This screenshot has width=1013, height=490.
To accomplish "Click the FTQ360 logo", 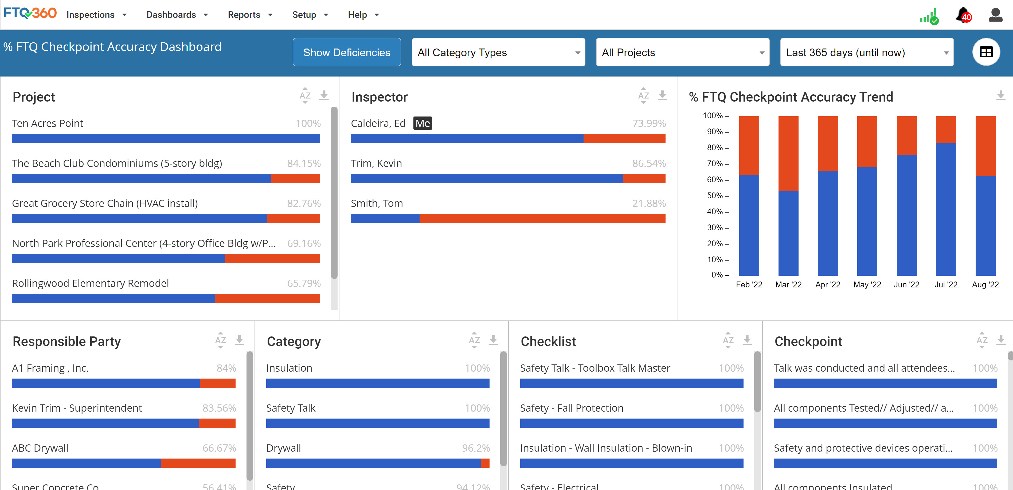I will point(30,14).
